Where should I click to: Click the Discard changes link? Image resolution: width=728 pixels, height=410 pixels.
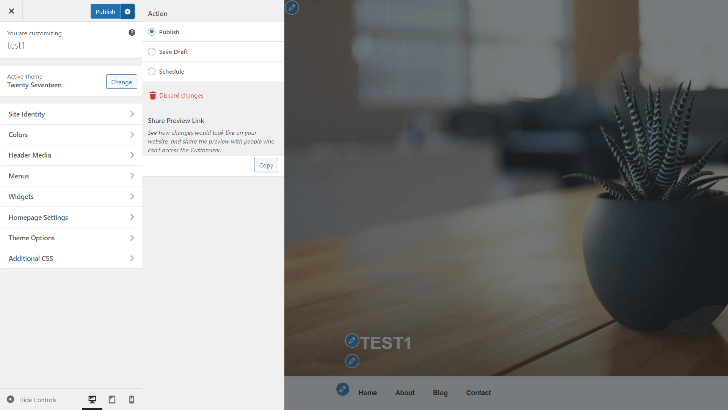tap(181, 95)
